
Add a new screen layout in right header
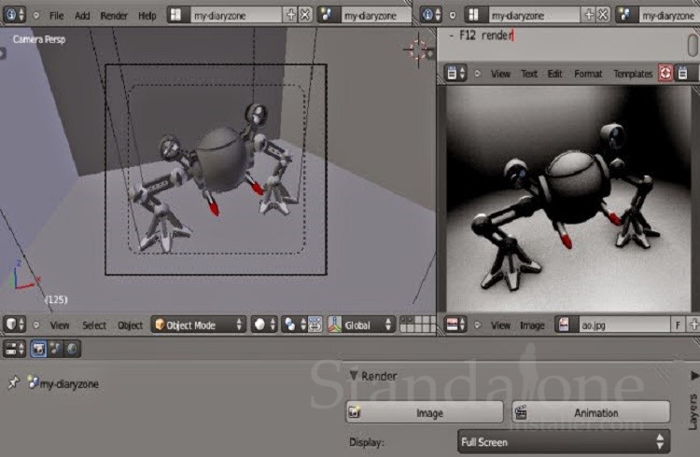click(x=589, y=15)
